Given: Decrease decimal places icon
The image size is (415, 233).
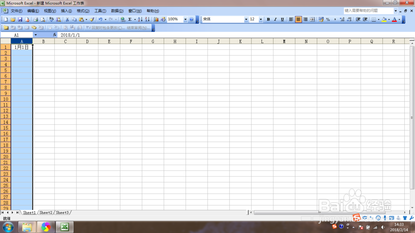Looking at the screenshot, I should pos(349,19).
